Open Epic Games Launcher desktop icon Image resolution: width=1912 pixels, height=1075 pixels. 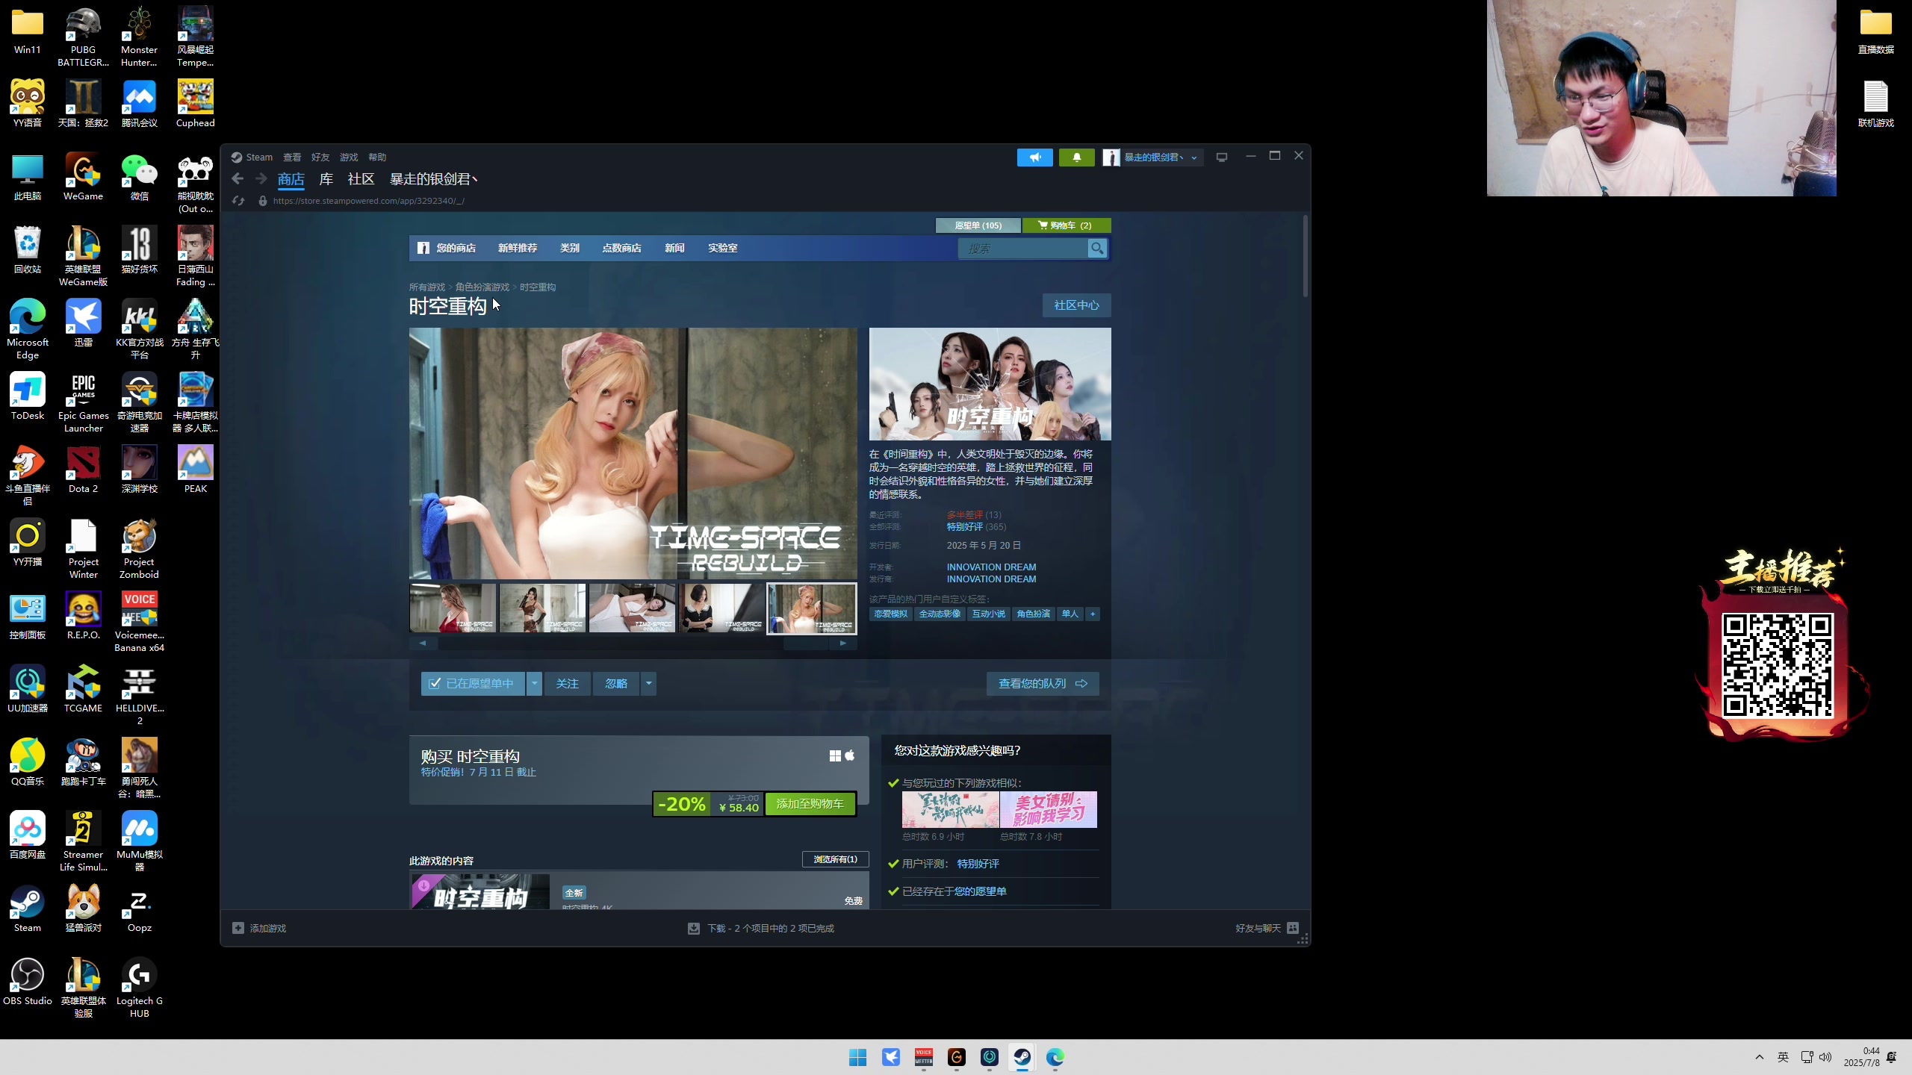pos(83,402)
